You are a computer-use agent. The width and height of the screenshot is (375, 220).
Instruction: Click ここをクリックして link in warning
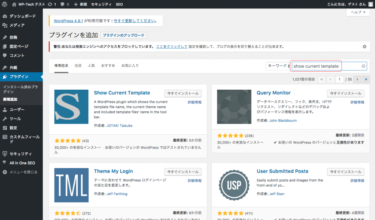pyautogui.click(x=172, y=46)
